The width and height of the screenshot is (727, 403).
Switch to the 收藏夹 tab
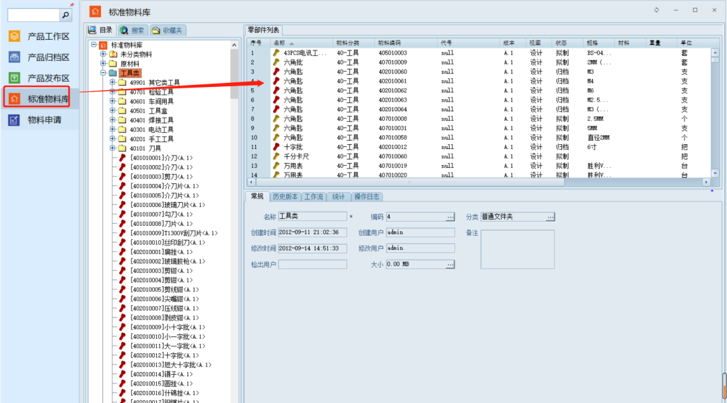click(x=168, y=30)
